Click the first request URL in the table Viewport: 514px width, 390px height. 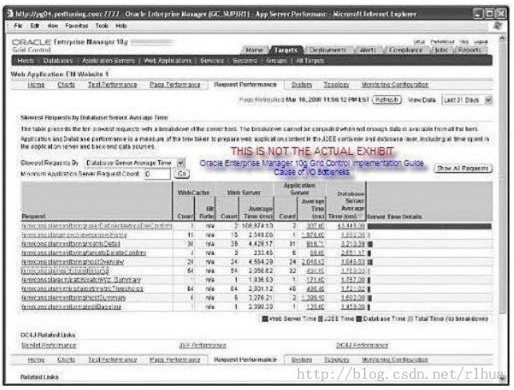click(97, 226)
